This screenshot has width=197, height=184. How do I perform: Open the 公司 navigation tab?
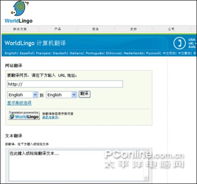pyautogui.click(x=171, y=29)
